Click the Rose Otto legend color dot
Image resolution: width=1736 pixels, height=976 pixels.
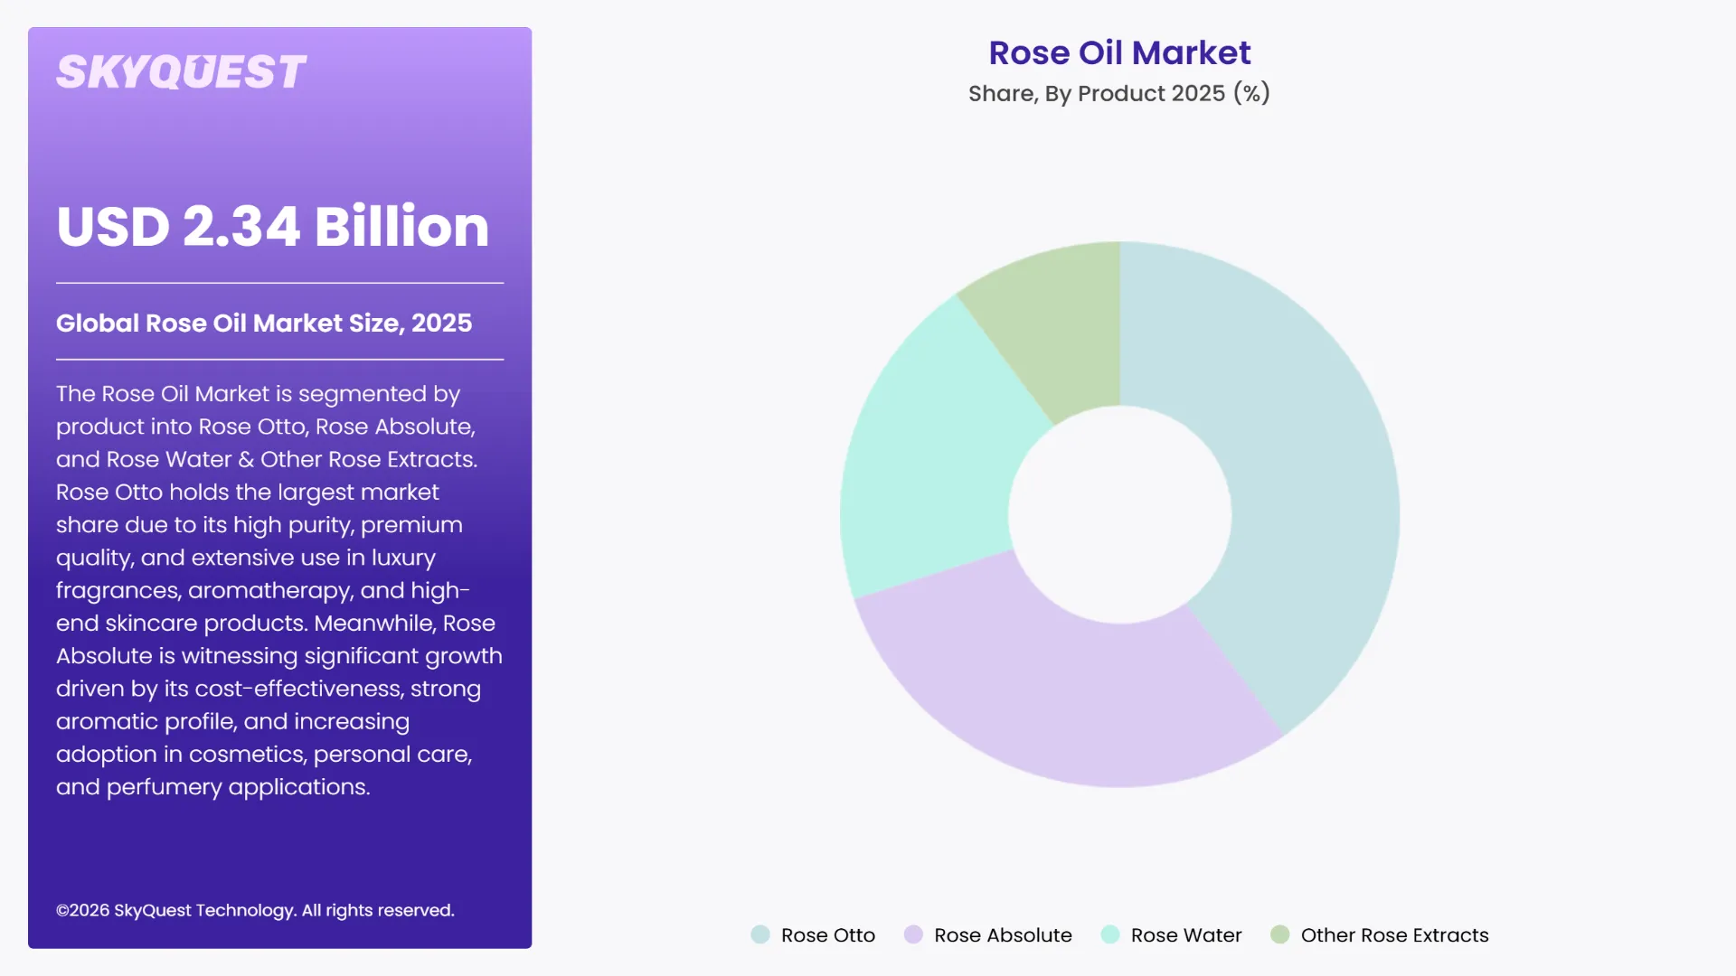tap(760, 934)
